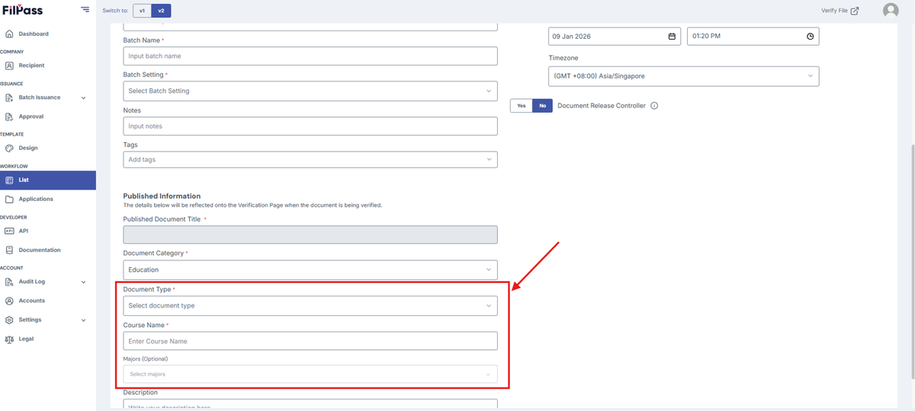Image resolution: width=915 pixels, height=411 pixels.
Task: Open the Batch Setting dropdown
Action: 310,91
